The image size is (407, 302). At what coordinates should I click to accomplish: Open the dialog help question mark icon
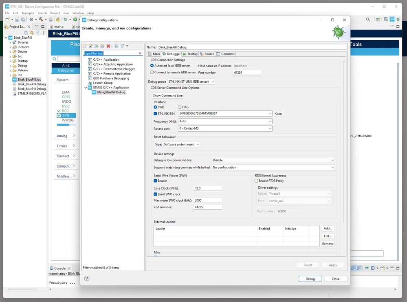(x=87, y=279)
